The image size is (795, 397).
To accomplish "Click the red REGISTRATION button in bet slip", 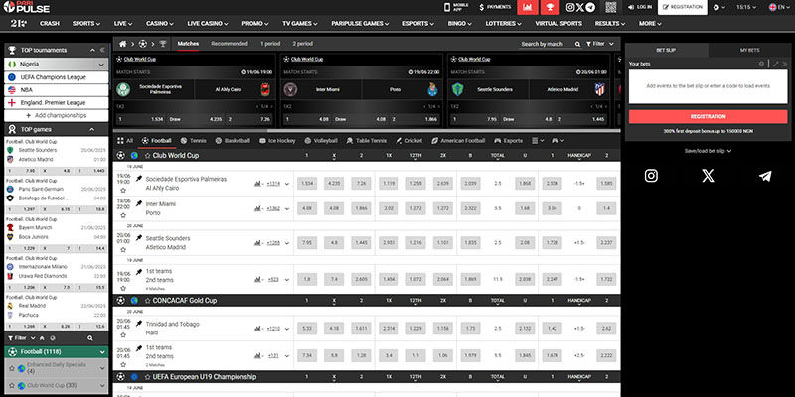I will point(708,116).
